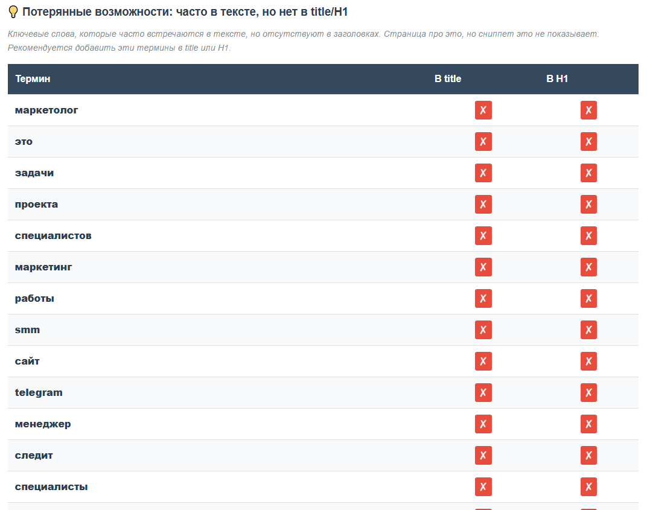Click the H1 red X icon for специалисты

coord(588,486)
